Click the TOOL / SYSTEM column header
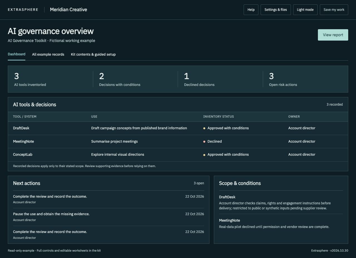The image size is (356, 258). coord(25,117)
